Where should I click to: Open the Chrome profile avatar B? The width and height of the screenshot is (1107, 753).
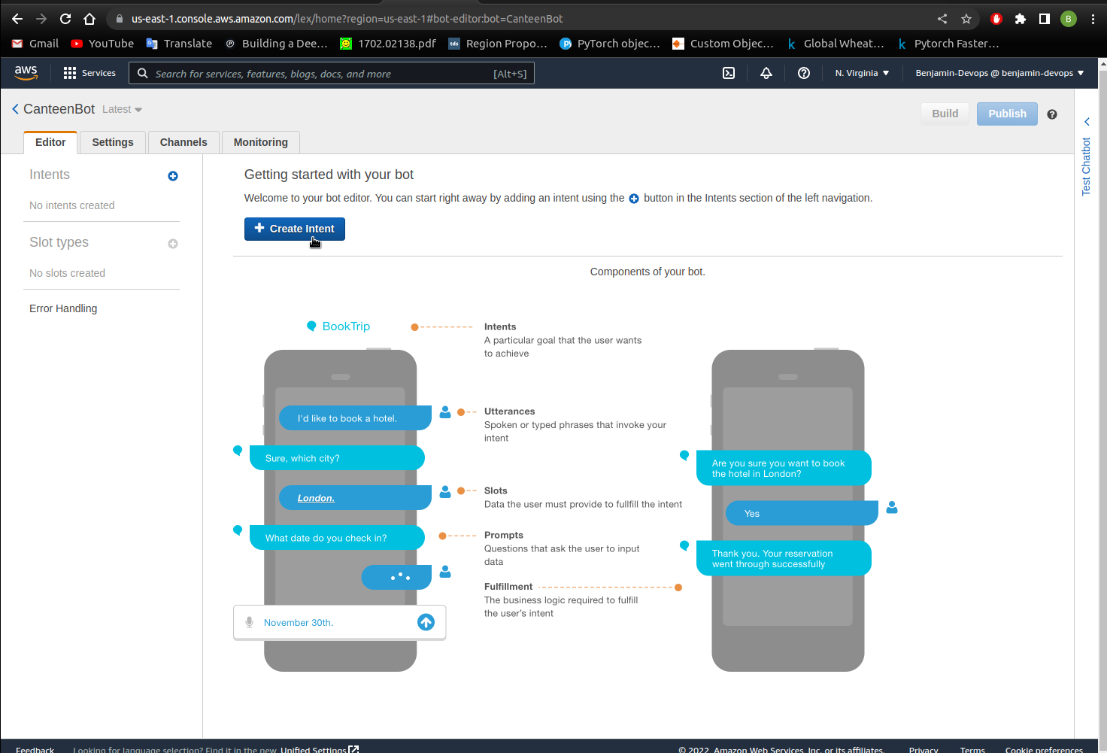coord(1069,19)
